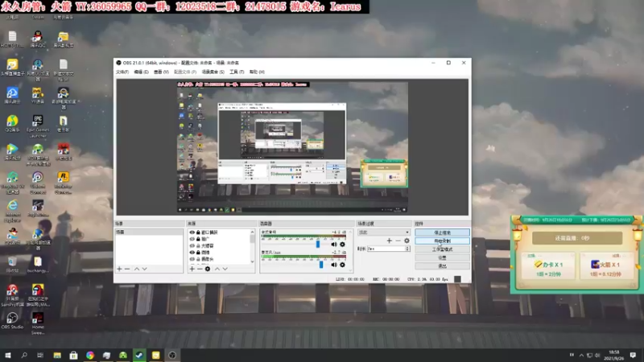
Task: Open taskbar search magnifier
Action: [x=24, y=355]
